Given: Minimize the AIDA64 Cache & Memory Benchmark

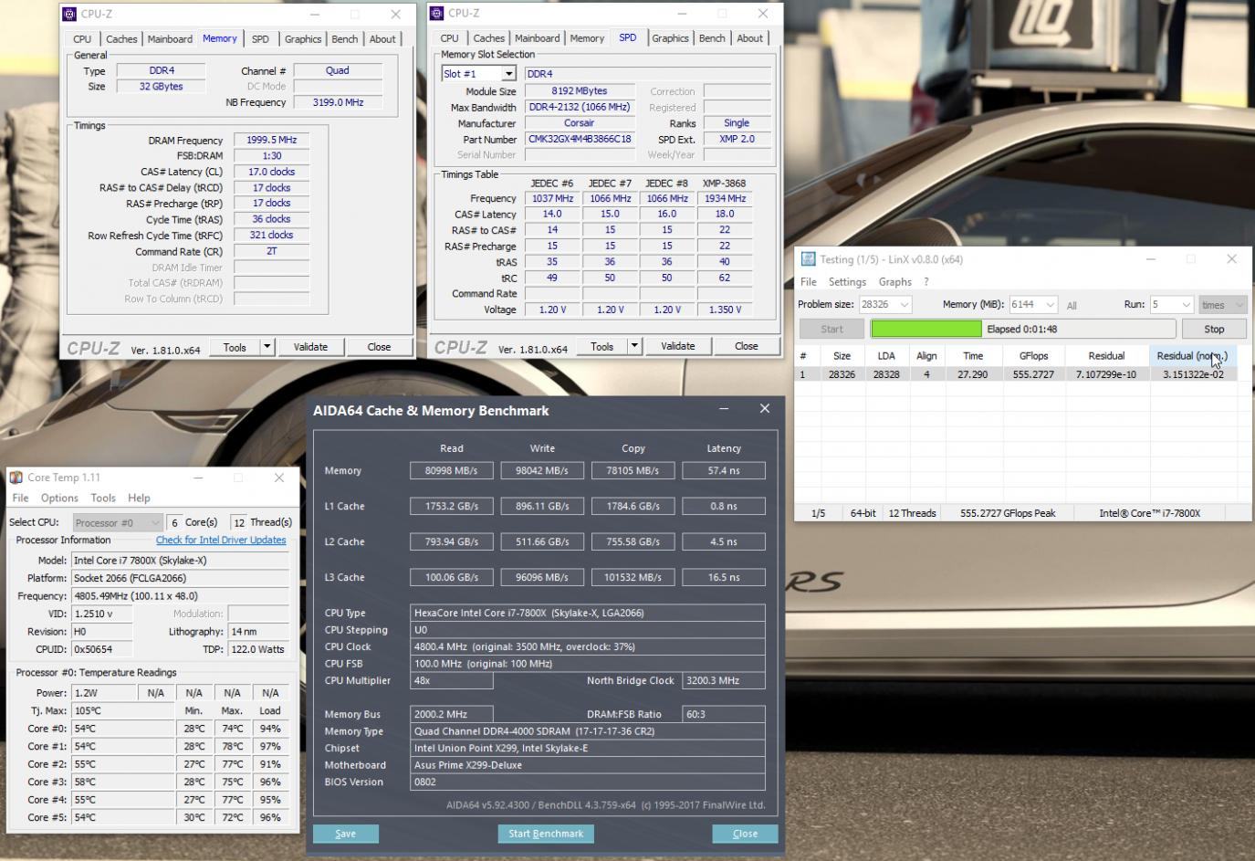Looking at the screenshot, I should pyautogui.click(x=724, y=409).
